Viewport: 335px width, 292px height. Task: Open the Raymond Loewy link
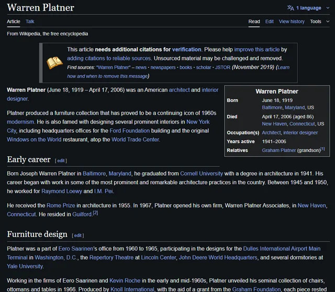(62, 191)
